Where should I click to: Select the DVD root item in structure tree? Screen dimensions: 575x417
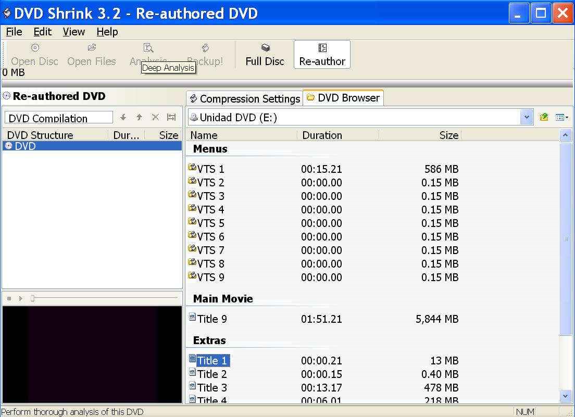pos(92,146)
